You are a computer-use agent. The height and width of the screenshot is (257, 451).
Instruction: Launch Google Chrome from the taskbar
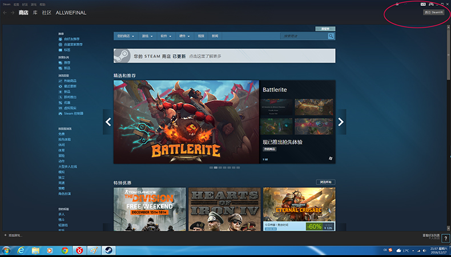click(65, 250)
